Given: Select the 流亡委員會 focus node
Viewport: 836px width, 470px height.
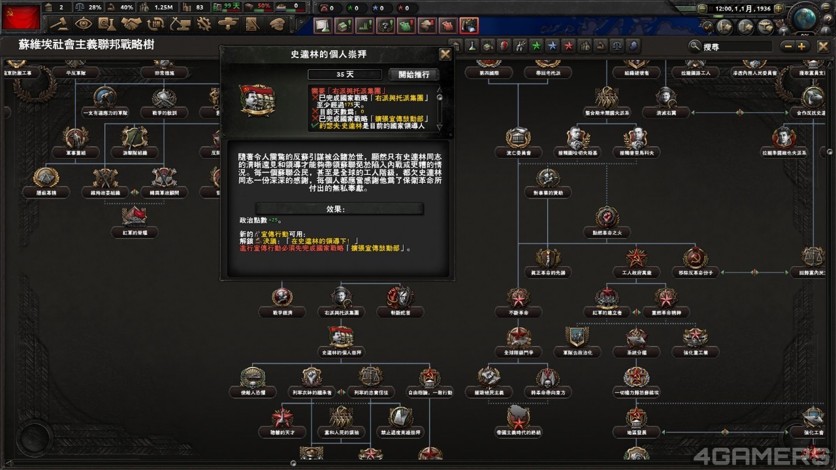Looking at the screenshot, I should coord(518,142).
